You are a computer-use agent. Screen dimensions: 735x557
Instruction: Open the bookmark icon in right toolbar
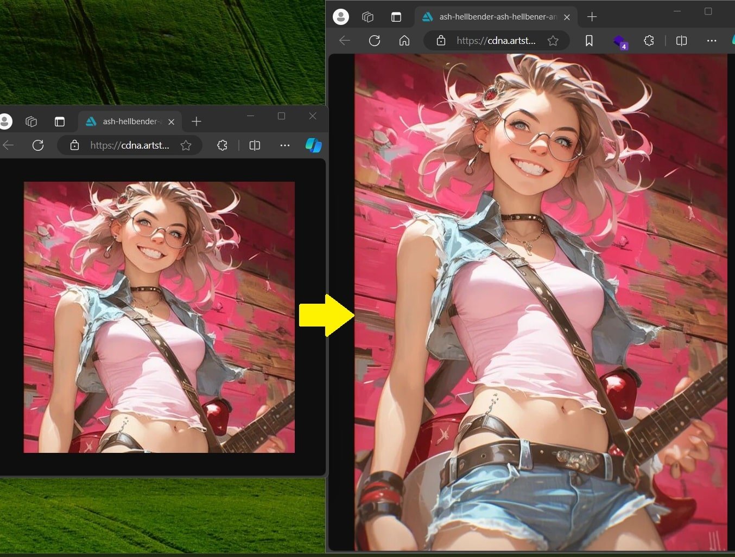589,41
